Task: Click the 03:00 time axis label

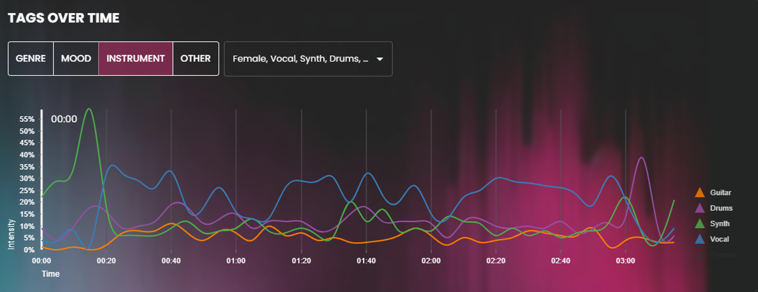Action: [x=626, y=261]
